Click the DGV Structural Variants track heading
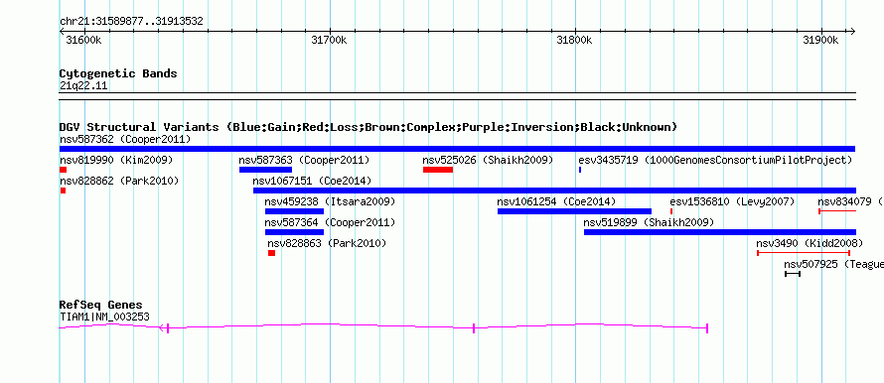Viewport: 884px width, 383px height. coord(368,127)
